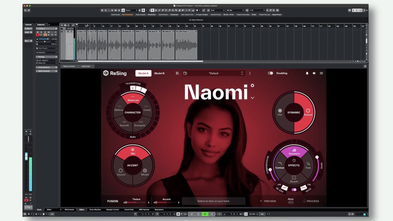The image size is (393, 221).
Task: Open the No Extension dropdown
Action: [47, 53]
